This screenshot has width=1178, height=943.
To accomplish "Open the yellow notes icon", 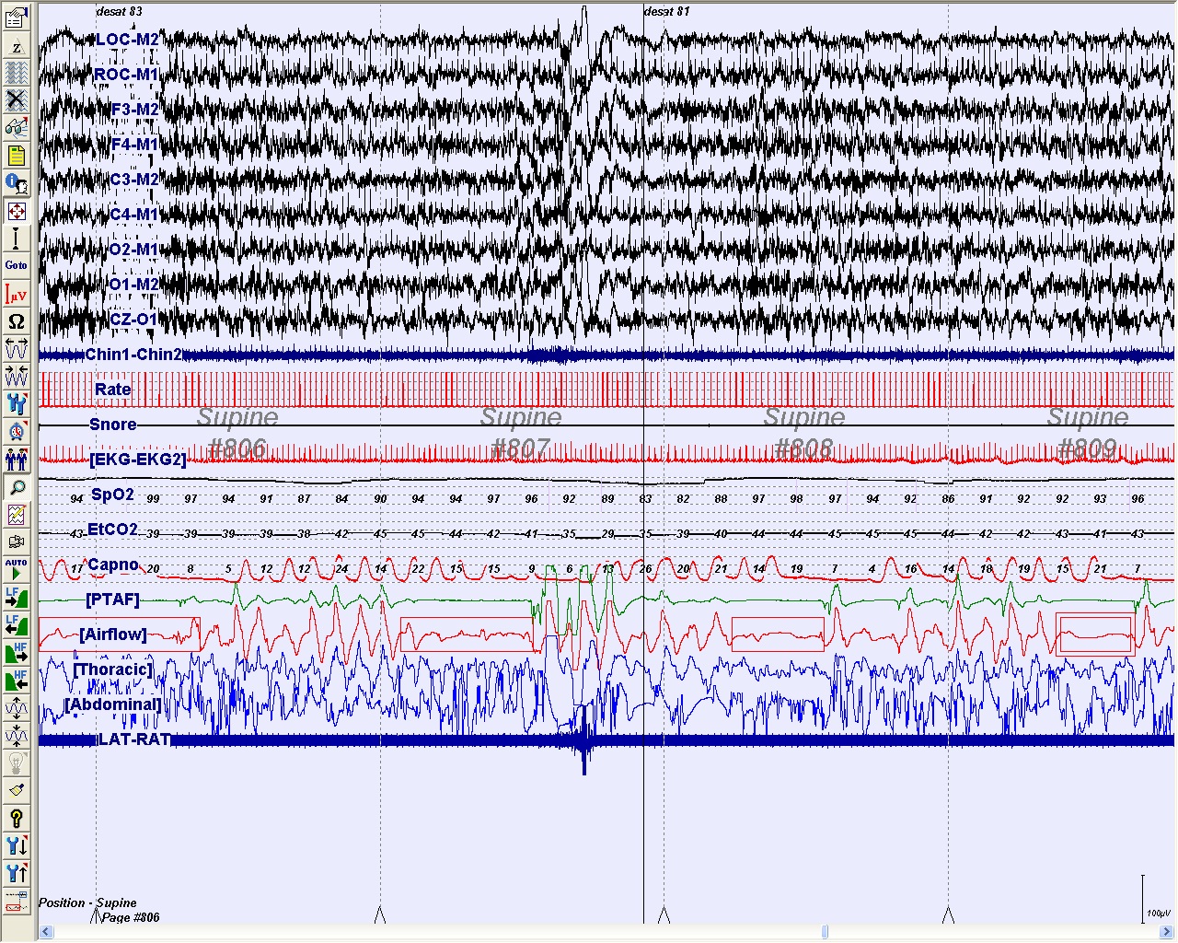I will point(16,155).
